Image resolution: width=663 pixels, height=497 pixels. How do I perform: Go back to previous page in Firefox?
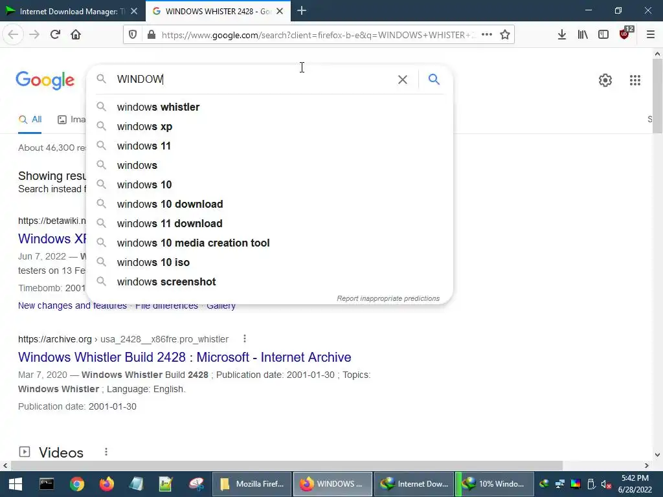coord(13,34)
